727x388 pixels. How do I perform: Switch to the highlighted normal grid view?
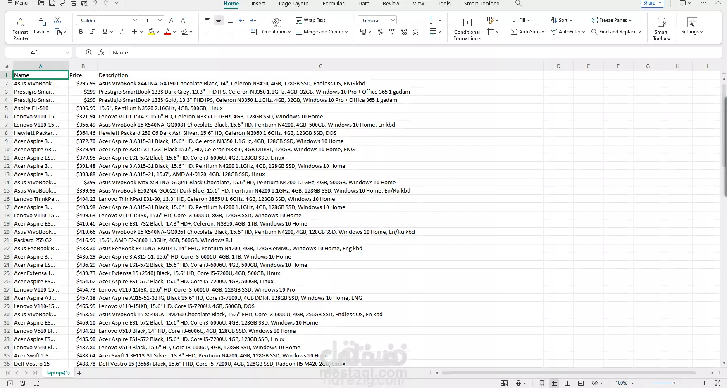coord(555,383)
